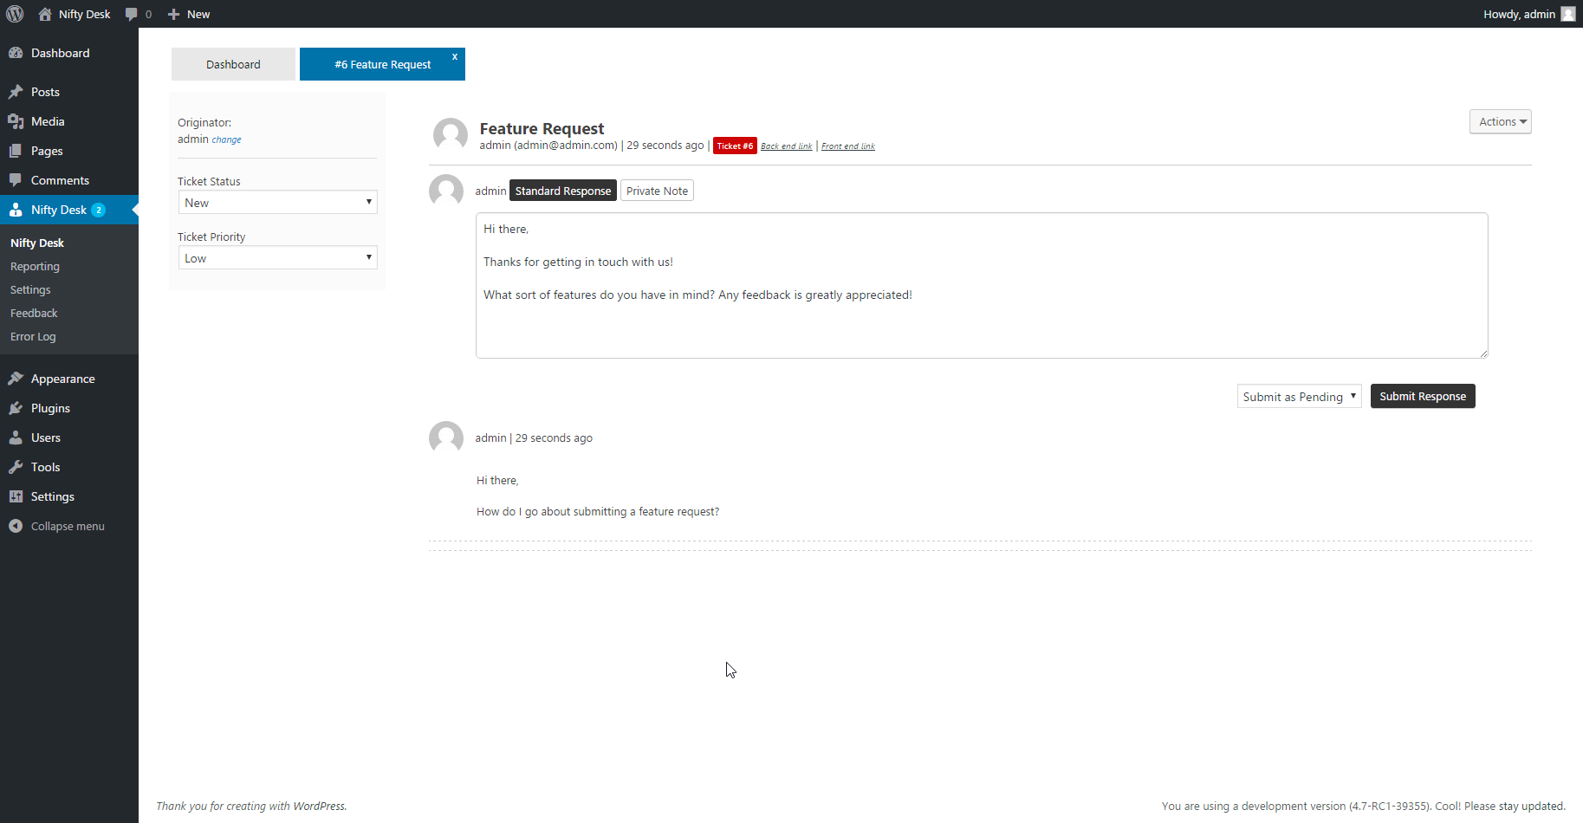Screen dimensions: 1583x823
Task: Click the WordPress link in footer
Action: 318,806
